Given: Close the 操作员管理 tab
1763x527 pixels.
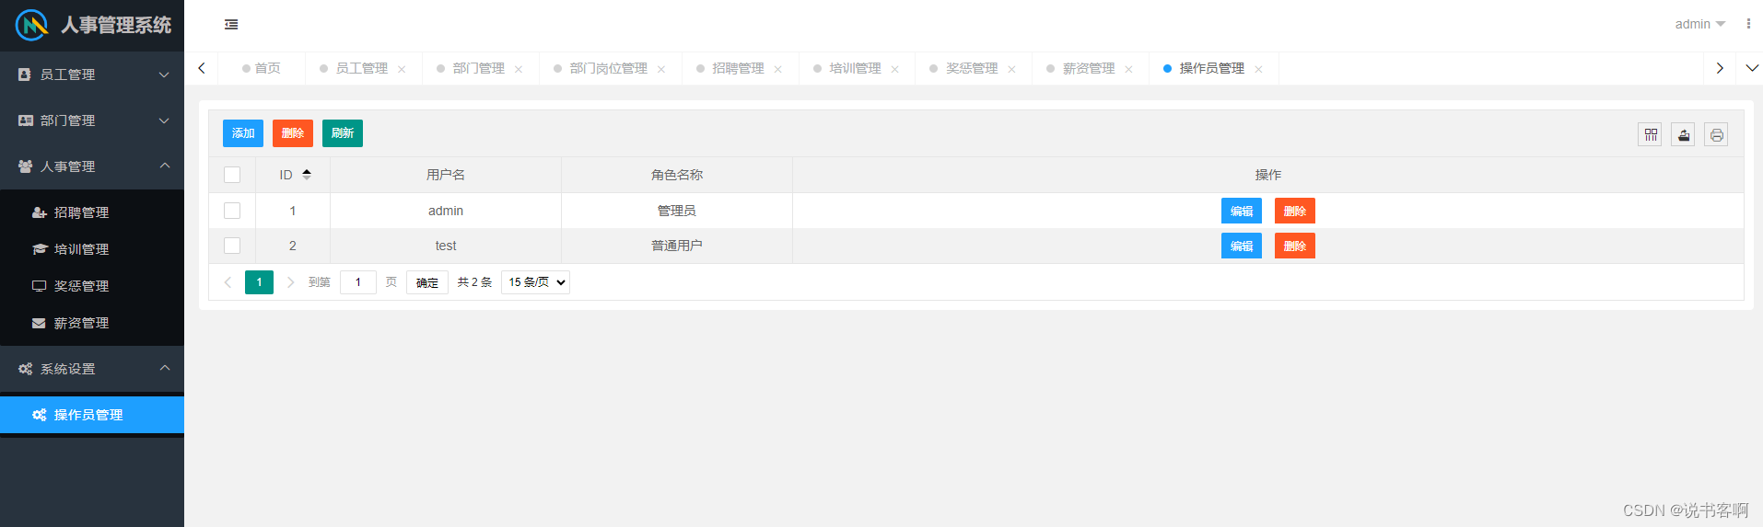Looking at the screenshot, I should 1259,69.
